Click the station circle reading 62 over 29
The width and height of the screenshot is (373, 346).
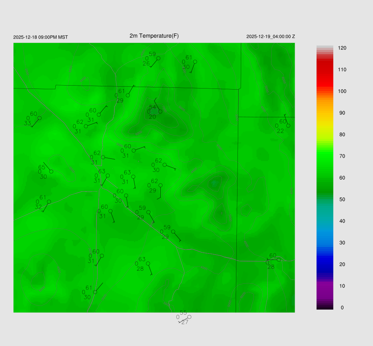(160, 185)
